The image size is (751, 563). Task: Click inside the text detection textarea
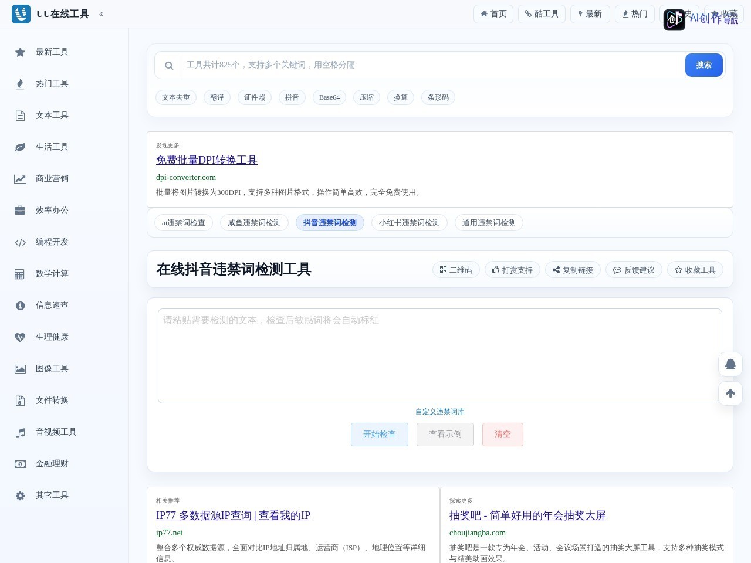(x=440, y=356)
